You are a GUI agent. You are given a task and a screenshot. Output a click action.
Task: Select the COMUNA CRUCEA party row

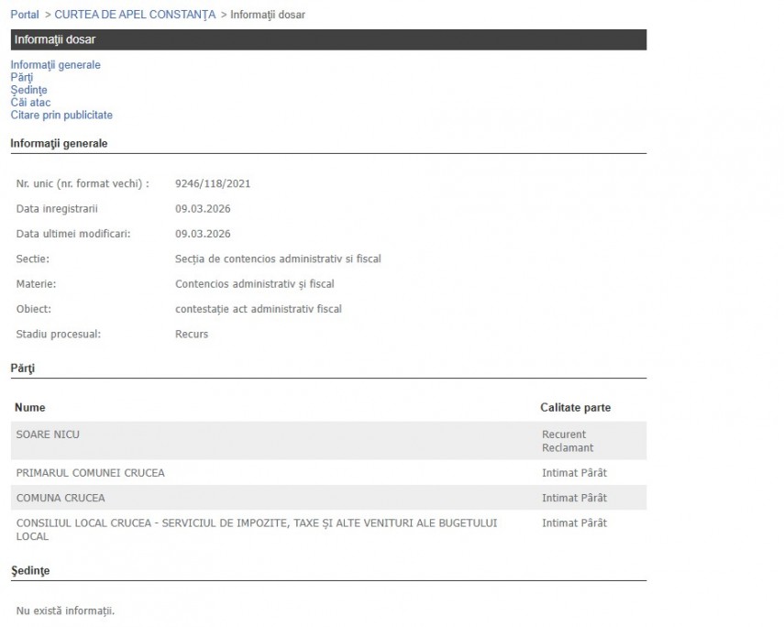pos(61,498)
